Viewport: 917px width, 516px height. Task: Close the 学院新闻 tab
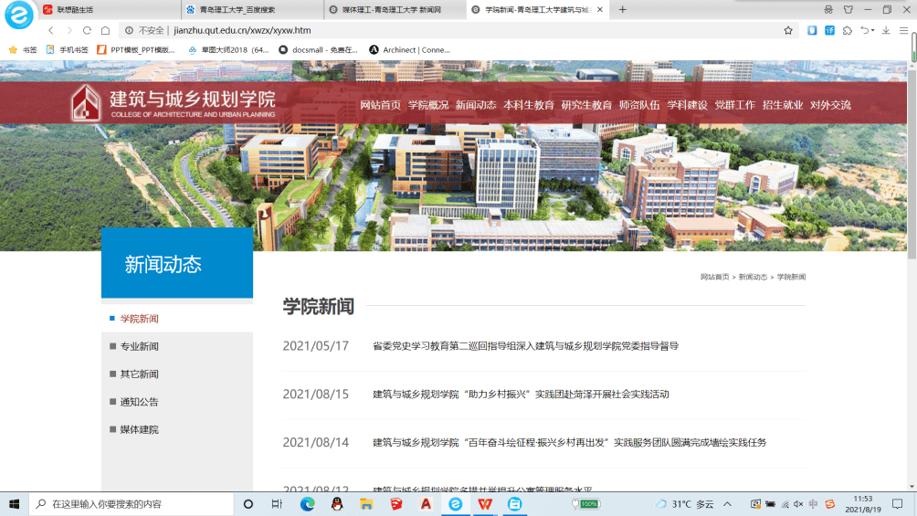[x=599, y=9]
